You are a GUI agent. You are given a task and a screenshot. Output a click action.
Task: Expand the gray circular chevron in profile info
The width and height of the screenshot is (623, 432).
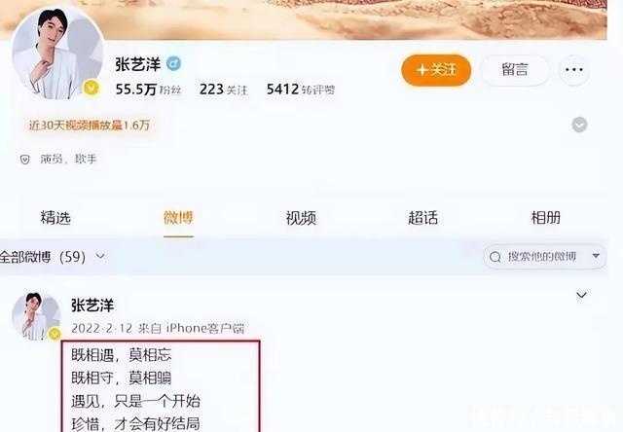pyautogui.click(x=579, y=125)
